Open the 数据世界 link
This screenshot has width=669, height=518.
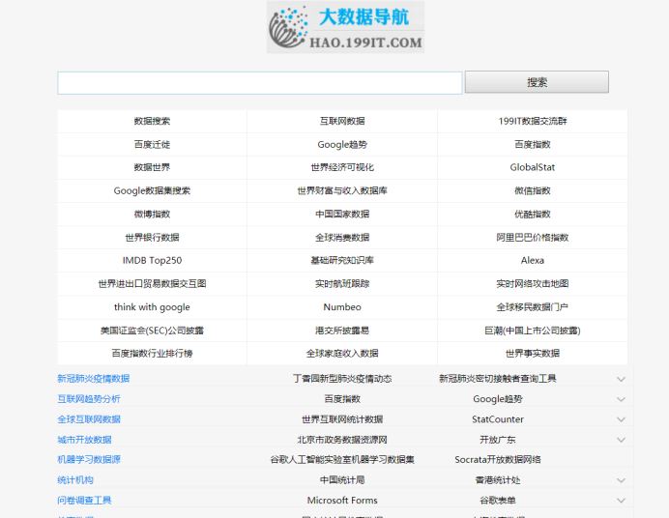point(152,167)
